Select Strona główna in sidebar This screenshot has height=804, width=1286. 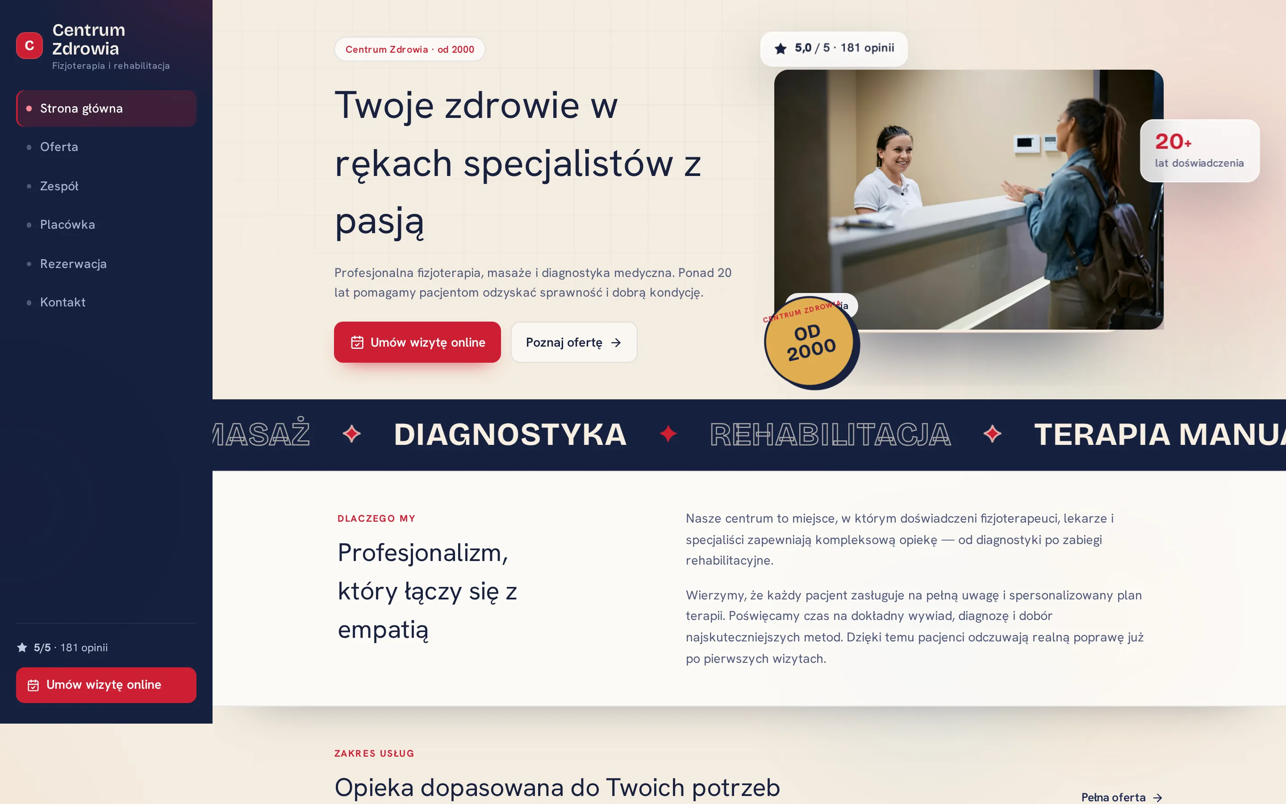point(106,109)
